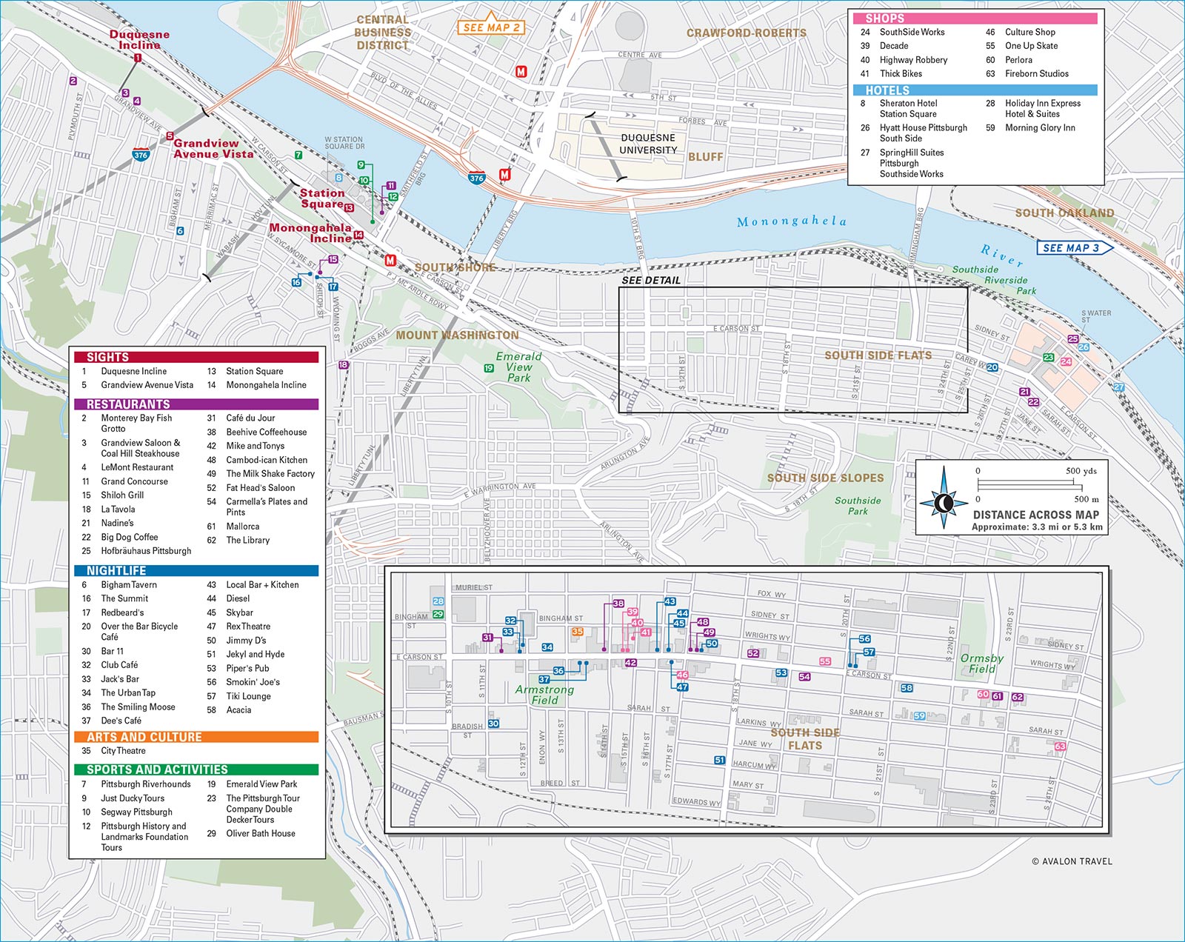Select the Mount Washington neighborhood label
Screen dimensions: 1185x942
457,335
